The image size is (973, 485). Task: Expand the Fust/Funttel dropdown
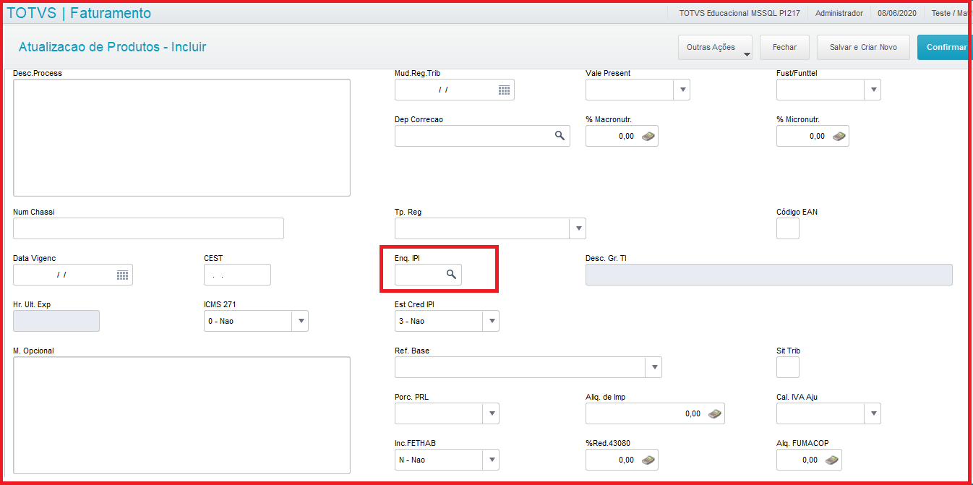click(x=873, y=90)
